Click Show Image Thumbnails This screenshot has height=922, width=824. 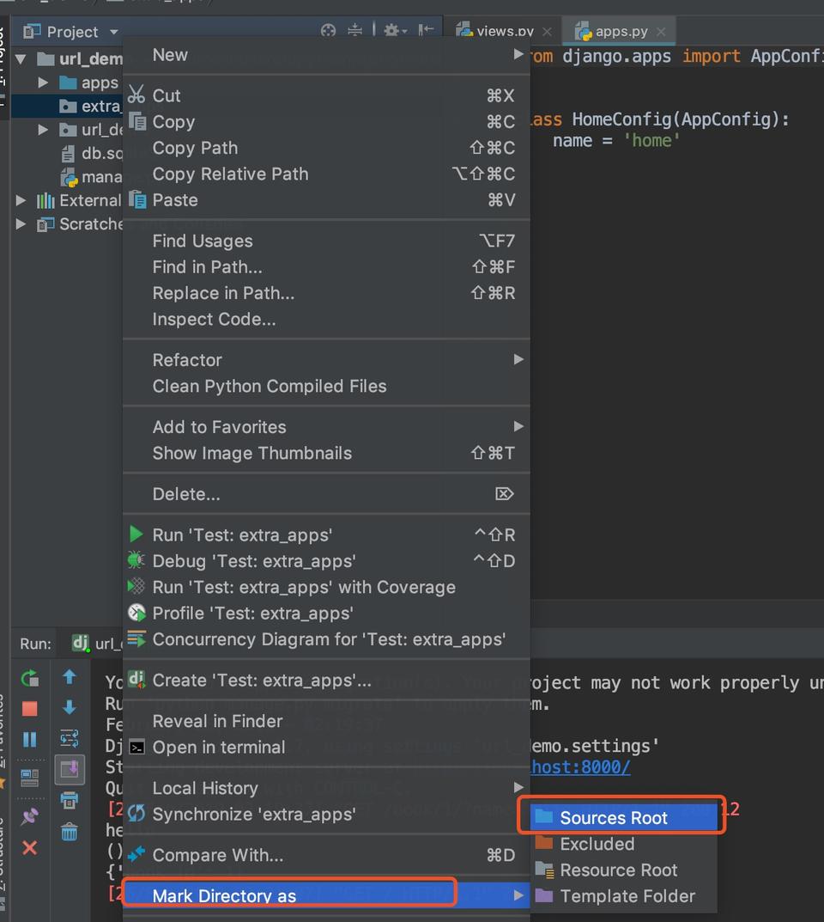(326, 454)
